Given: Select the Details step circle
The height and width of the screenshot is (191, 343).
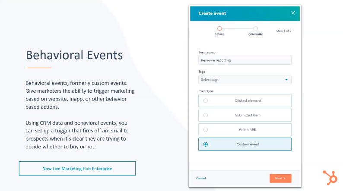Looking at the screenshot, I should [219, 28].
